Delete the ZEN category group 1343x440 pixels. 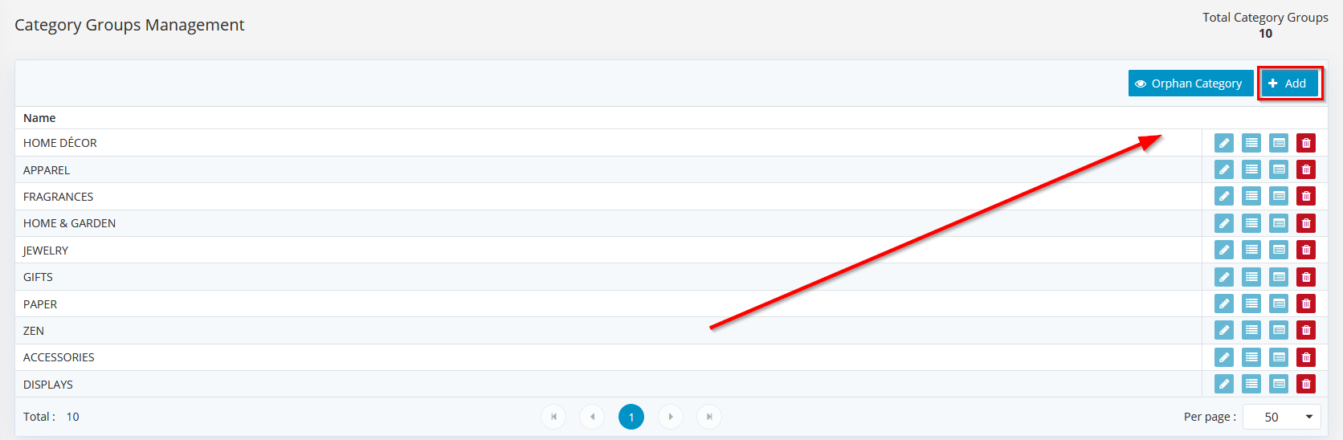tap(1306, 330)
